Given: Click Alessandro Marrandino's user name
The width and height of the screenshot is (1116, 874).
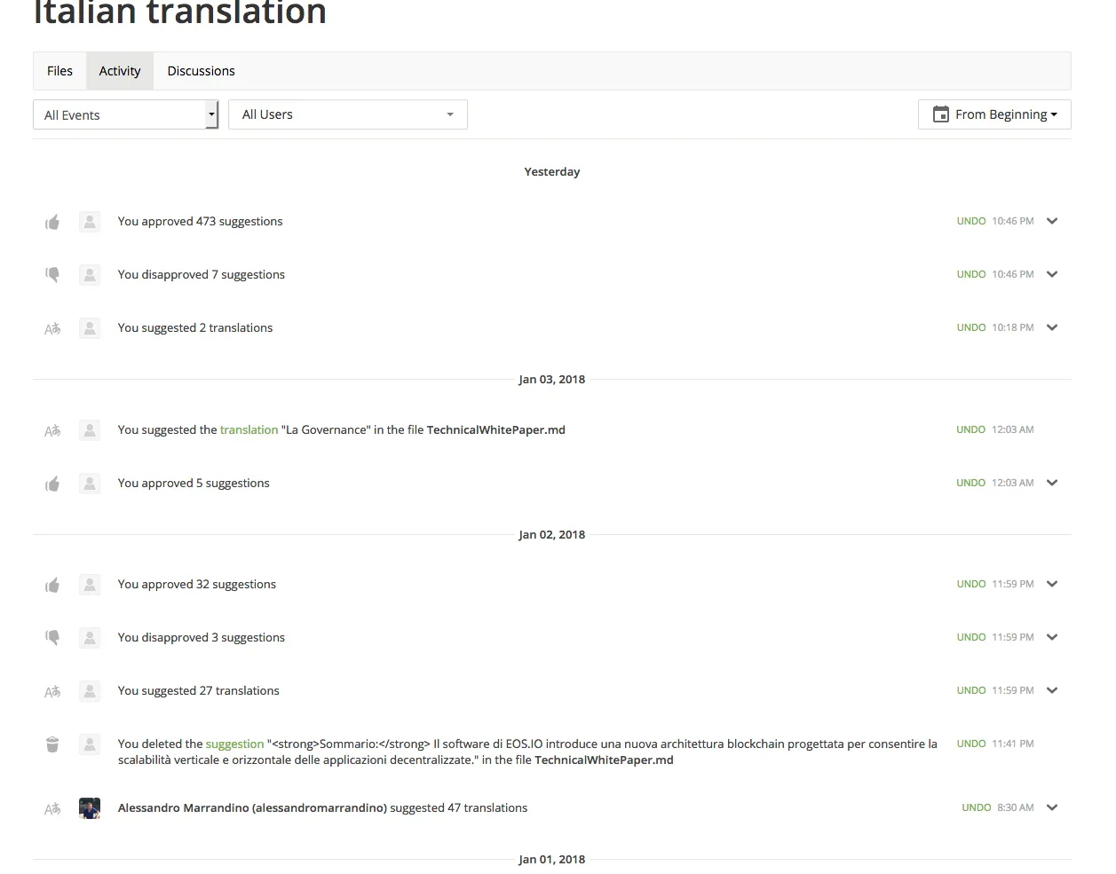Looking at the screenshot, I should 252,808.
